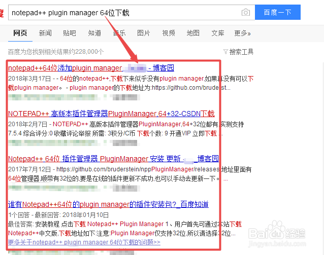This screenshot has width=324, height=255.
Task: Open result "notepad++64位添加plugin manager - 博客园"
Action: 91,68
